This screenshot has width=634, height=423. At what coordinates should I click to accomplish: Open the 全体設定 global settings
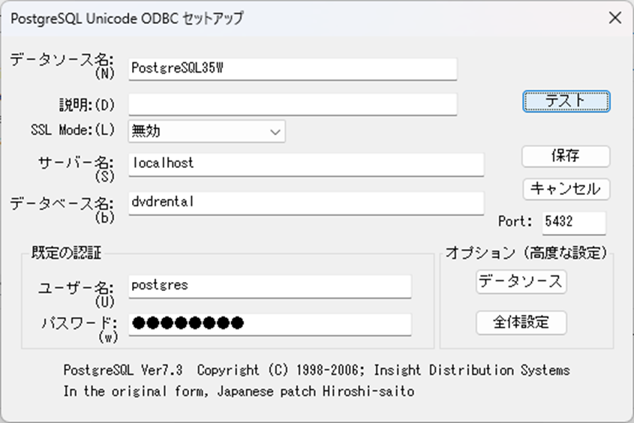[521, 322]
